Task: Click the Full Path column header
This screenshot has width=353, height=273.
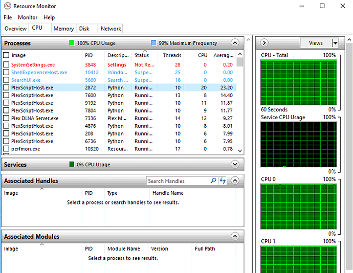Action: tap(205, 248)
